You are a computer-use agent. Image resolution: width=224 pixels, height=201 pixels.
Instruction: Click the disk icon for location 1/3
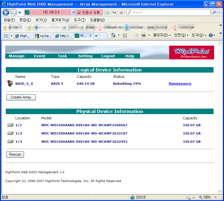(10, 142)
